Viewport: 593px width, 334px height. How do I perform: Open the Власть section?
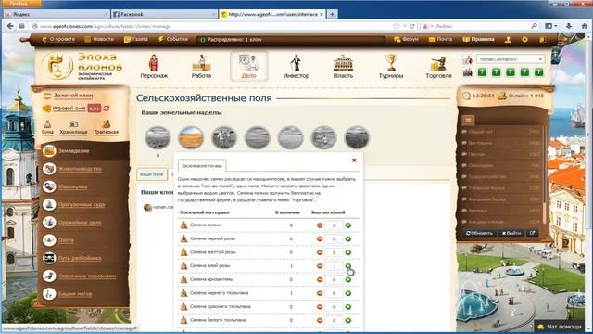coord(344,67)
